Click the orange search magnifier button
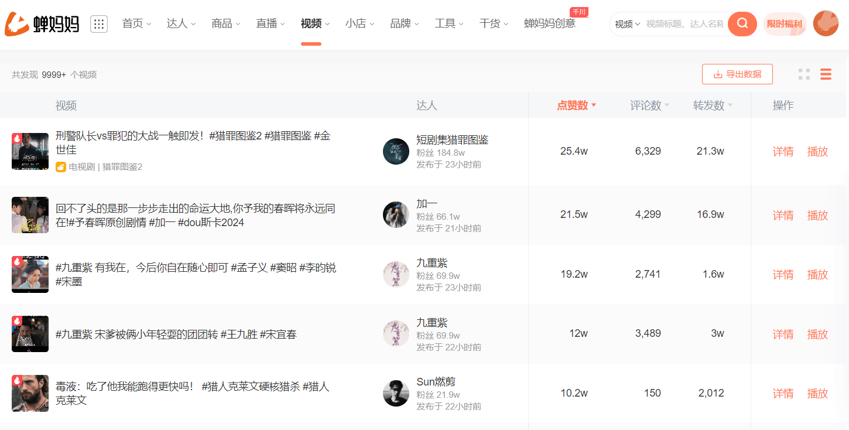849x430 pixels. click(x=742, y=23)
